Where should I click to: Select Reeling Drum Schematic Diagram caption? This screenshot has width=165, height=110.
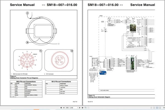pyautogui.click(x=99, y=97)
